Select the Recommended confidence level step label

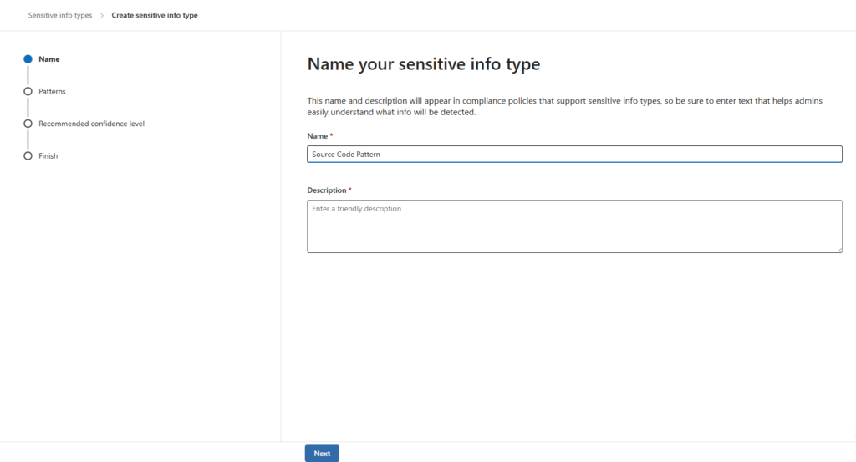tap(91, 124)
